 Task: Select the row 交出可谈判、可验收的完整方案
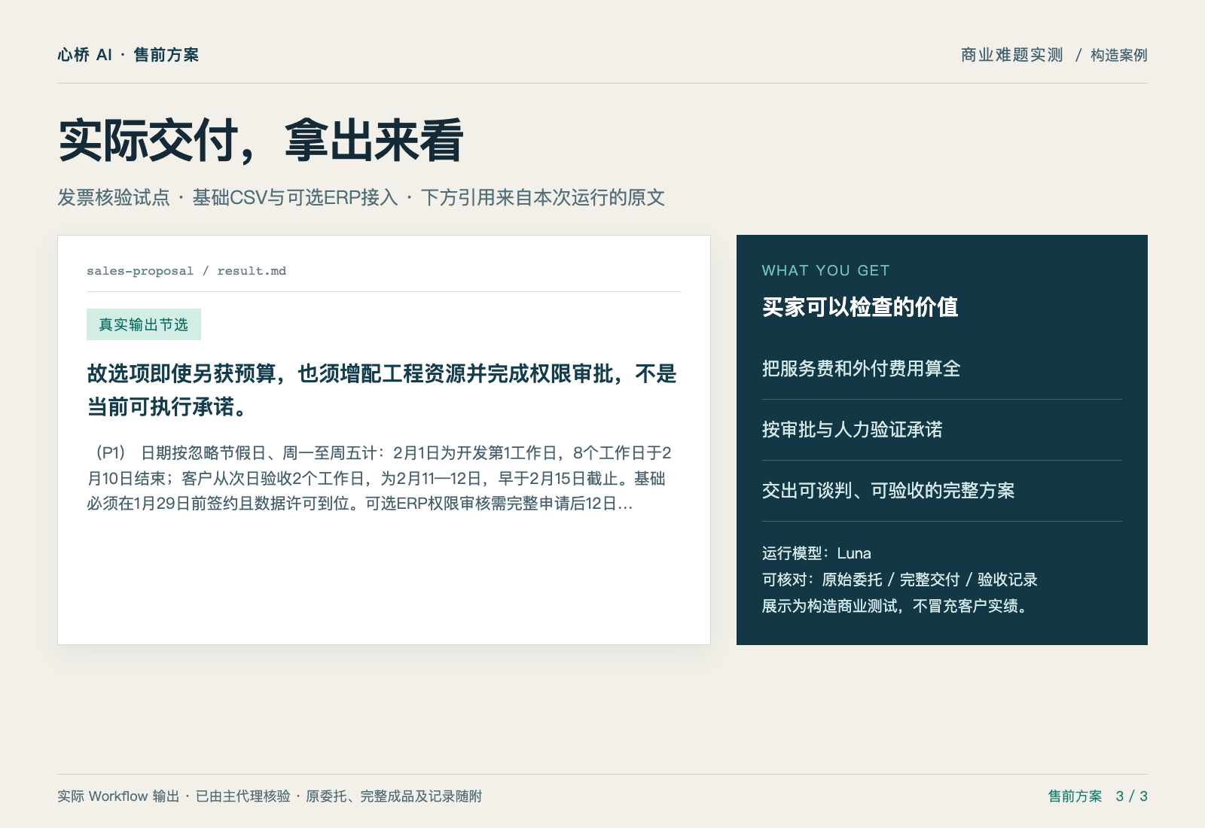[x=941, y=491]
